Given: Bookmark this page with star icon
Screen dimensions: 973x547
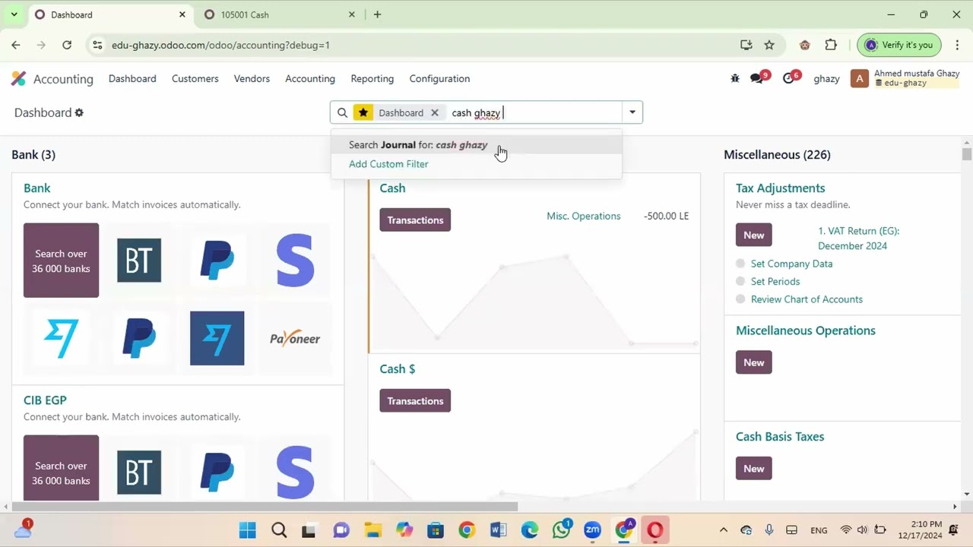Looking at the screenshot, I should [769, 45].
